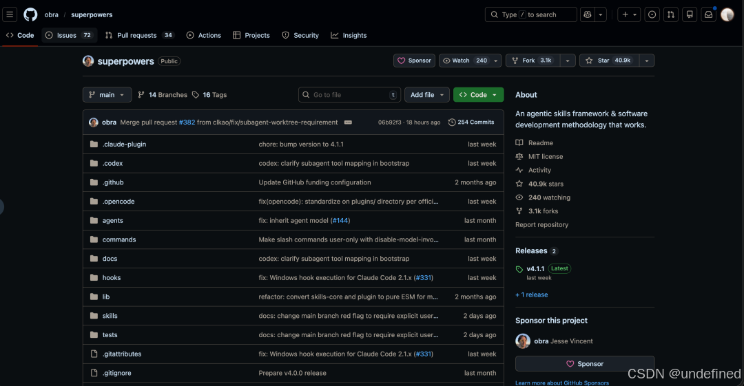Click the Go to file search field
The width and height of the screenshot is (744, 386).
pyautogui.click(x=350, y=95)
